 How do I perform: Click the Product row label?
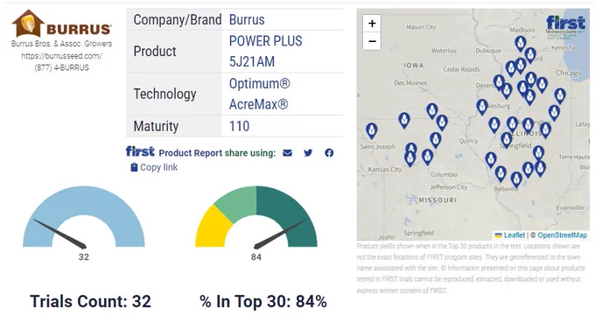tap(155, 52)
